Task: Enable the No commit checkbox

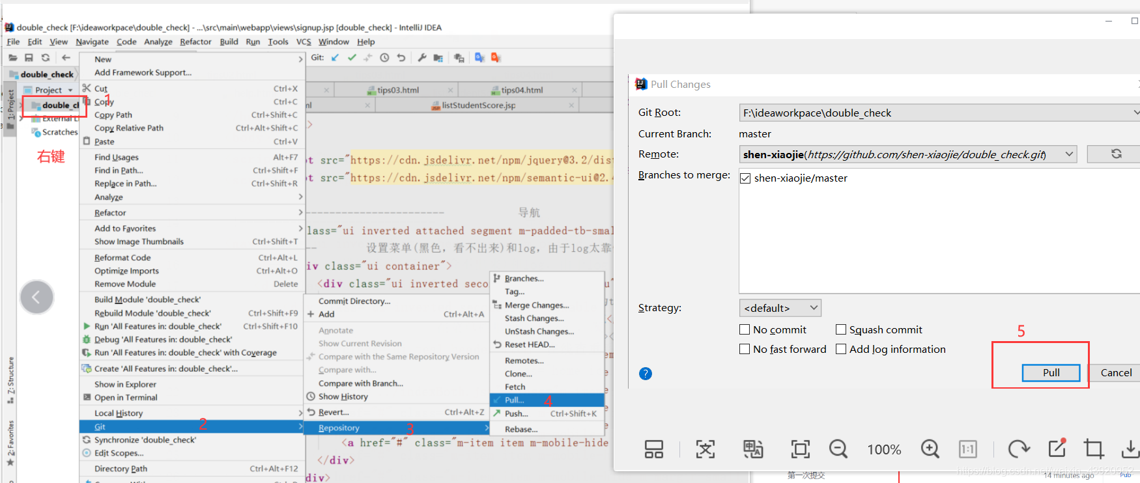Action: click(x=745, y=329)
